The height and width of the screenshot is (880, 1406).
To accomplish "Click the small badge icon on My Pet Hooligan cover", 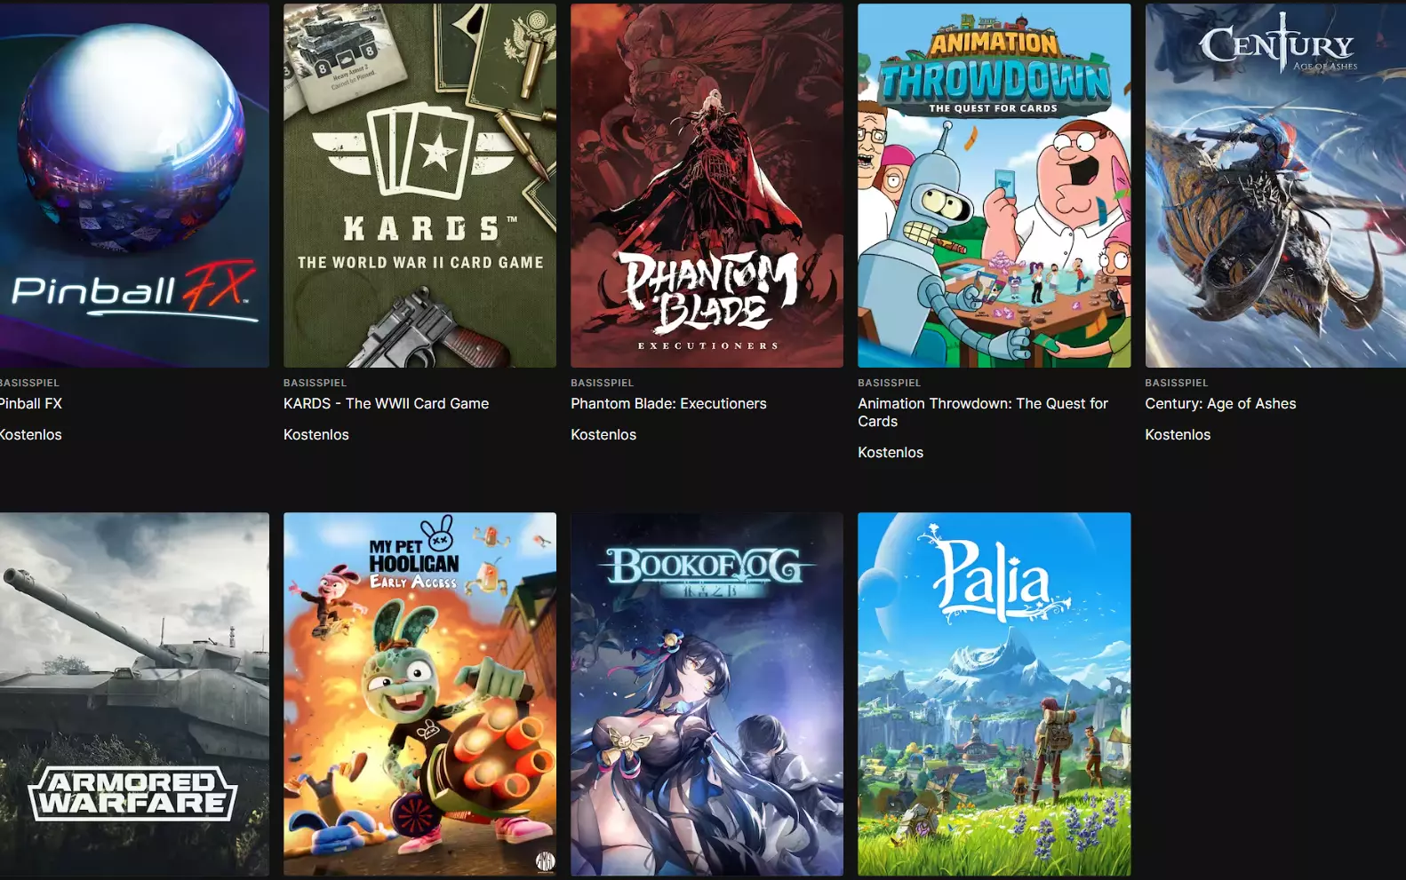I will click(545, 860).
